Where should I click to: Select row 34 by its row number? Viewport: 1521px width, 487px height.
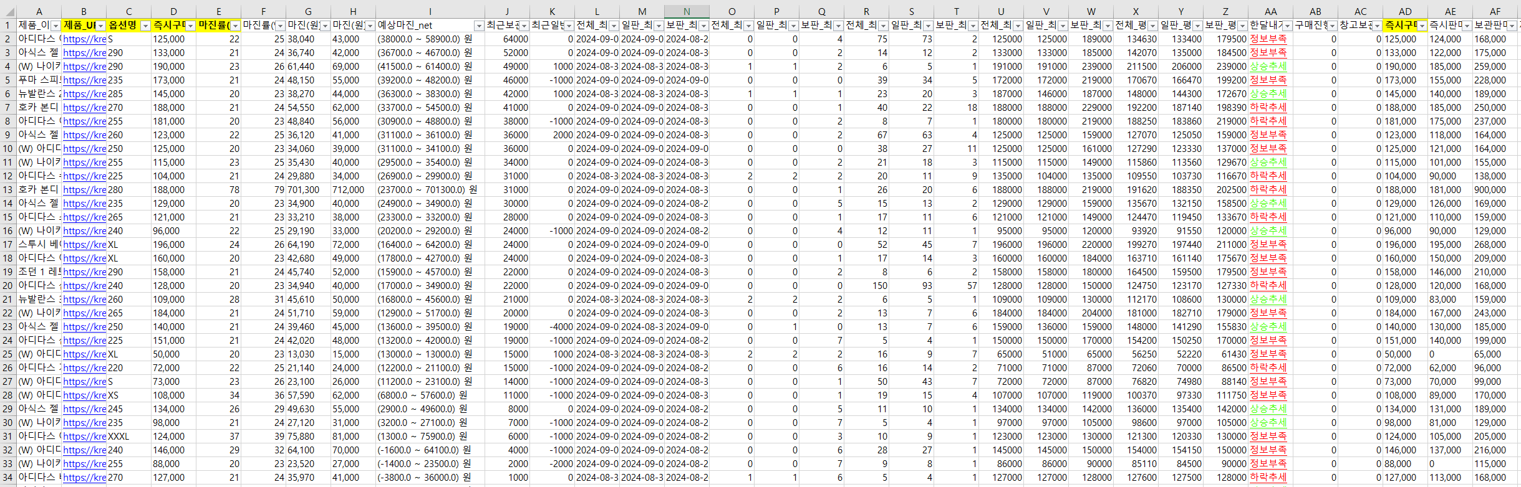pos(8,478)
